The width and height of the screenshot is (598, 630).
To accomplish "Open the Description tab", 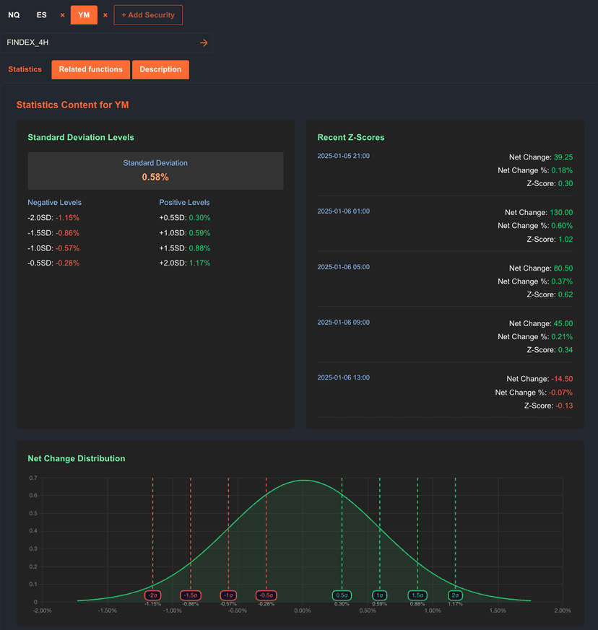I will pyautogui.click(x=160, y=69).
